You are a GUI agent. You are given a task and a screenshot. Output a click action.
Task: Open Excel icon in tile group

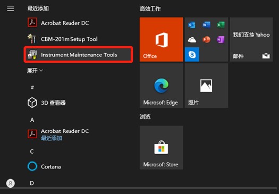[x=221, y=25]
